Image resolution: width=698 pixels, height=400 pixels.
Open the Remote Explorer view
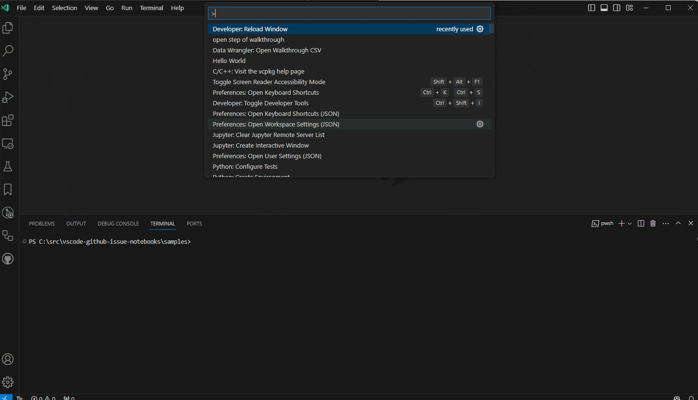tap(8, 144)
